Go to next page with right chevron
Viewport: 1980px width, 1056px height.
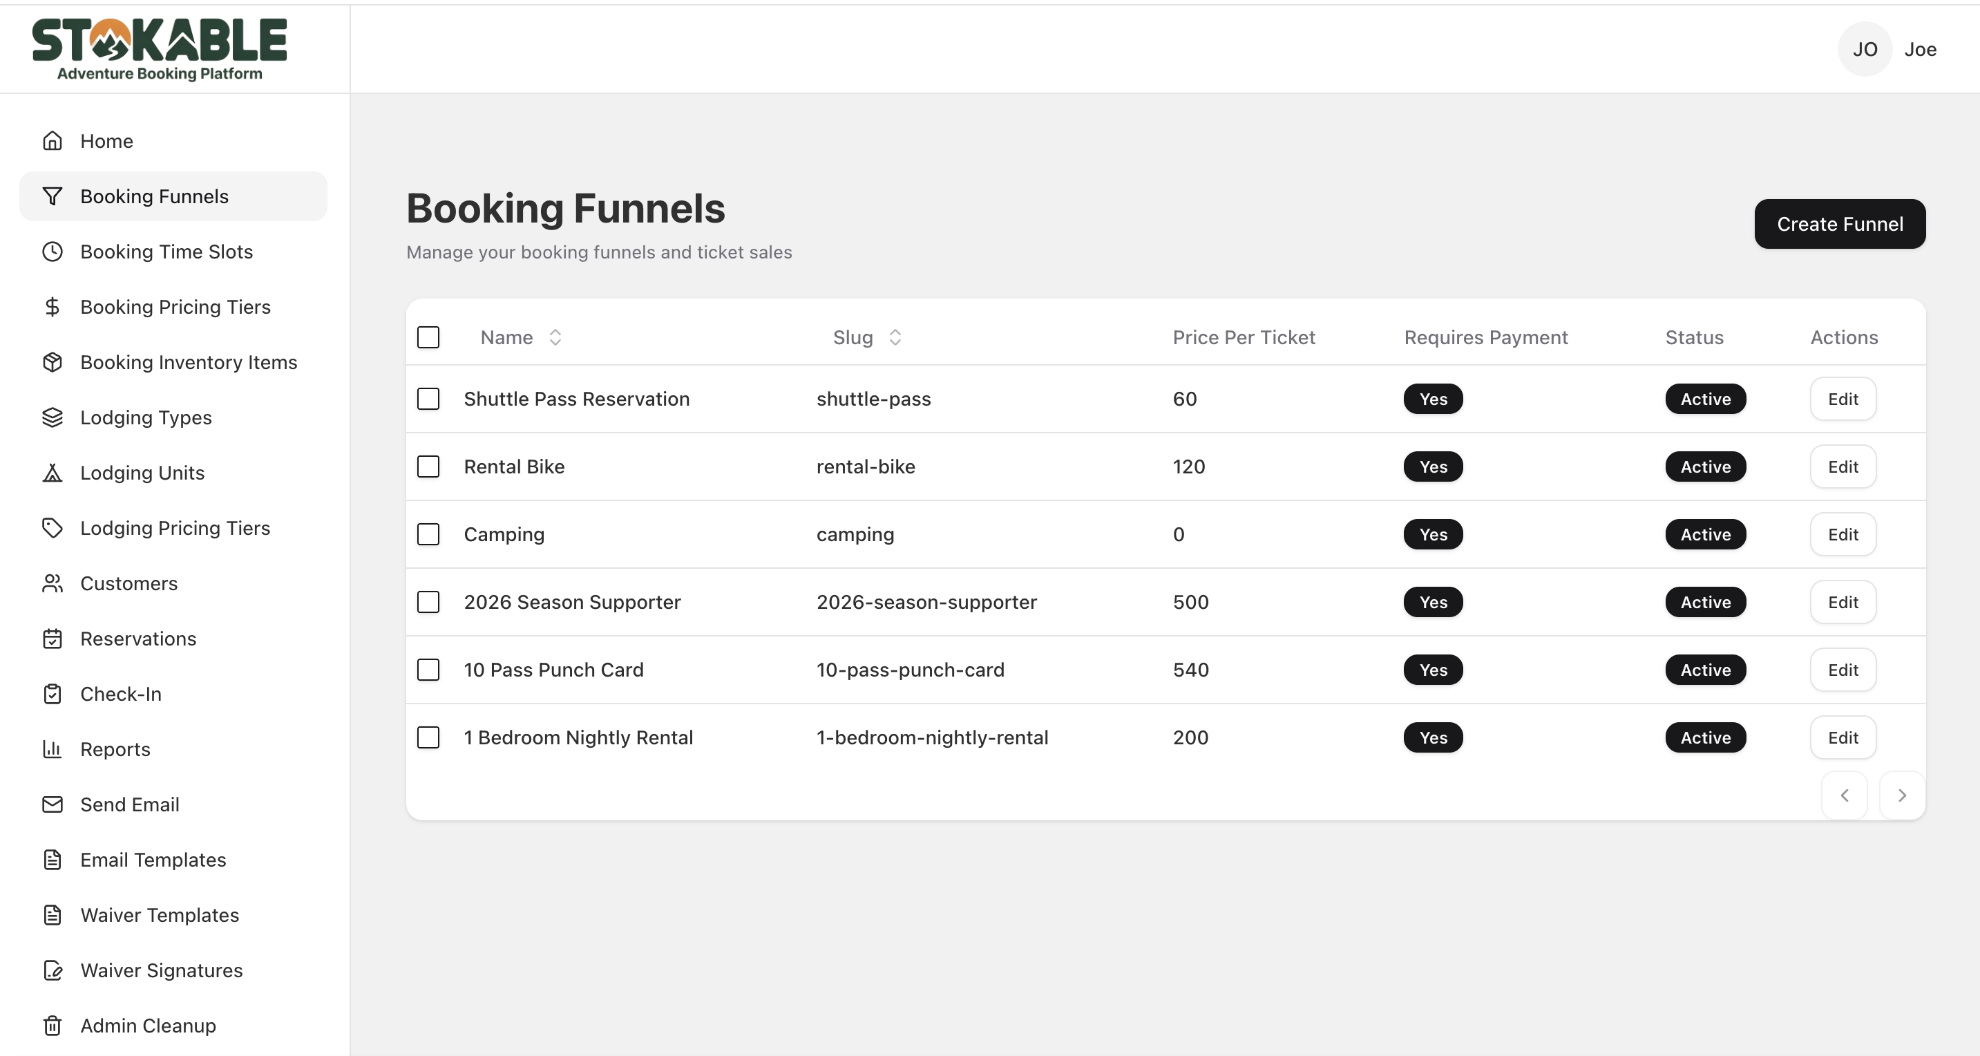point(1902,795)
